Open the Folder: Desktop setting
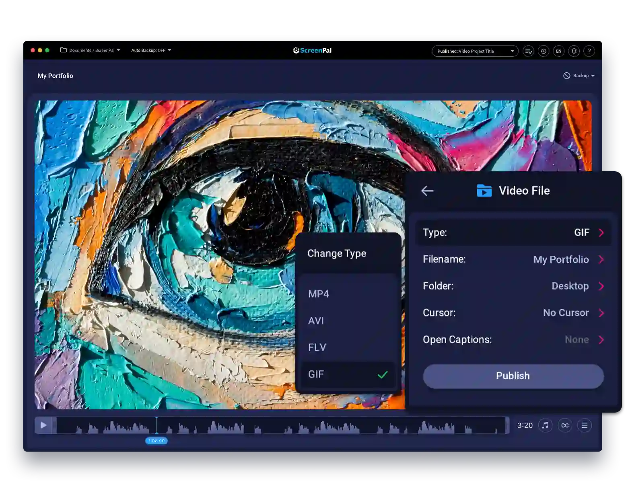The width and height of the screenshot is (626, 493). [513, 286]
